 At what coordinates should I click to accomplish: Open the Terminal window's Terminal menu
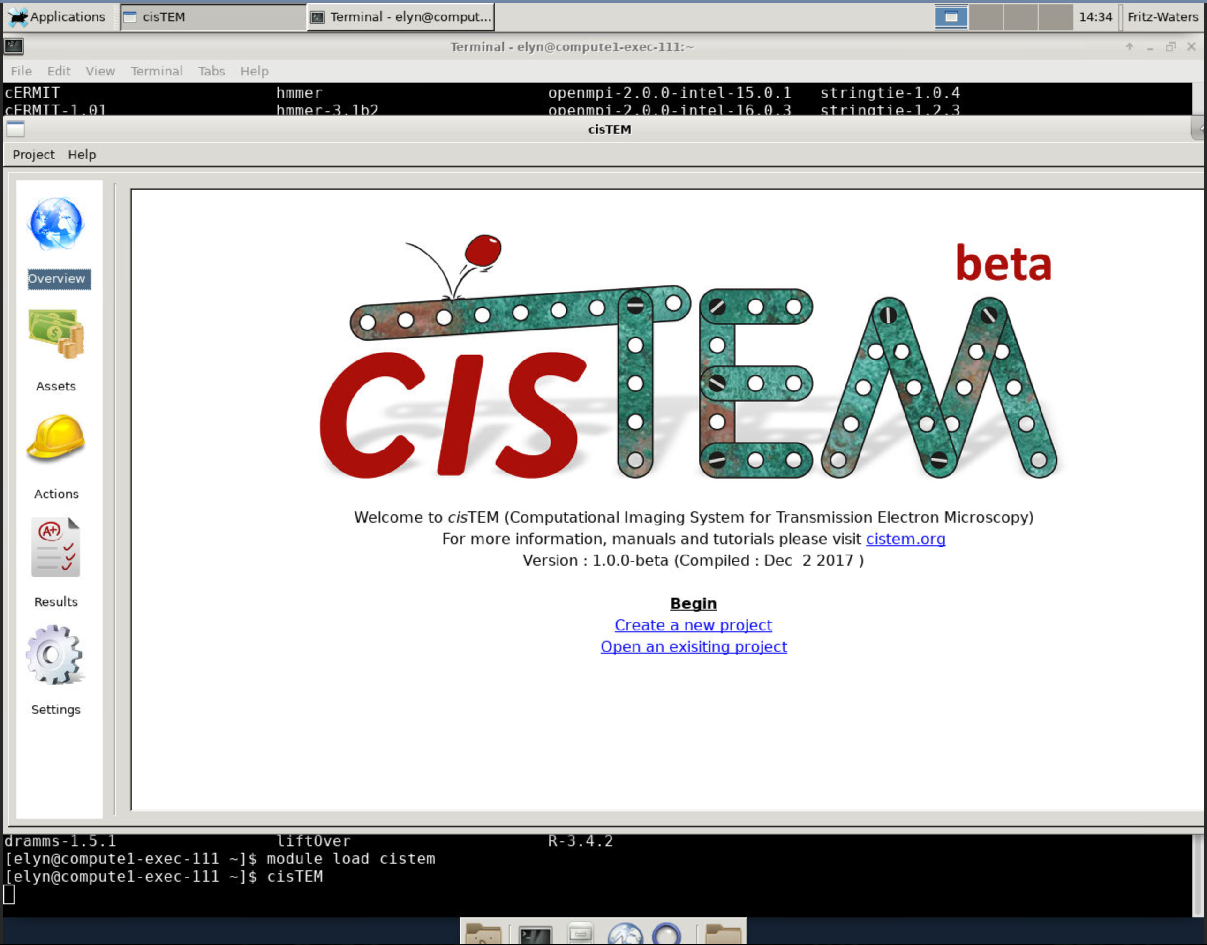coord(157,71)
